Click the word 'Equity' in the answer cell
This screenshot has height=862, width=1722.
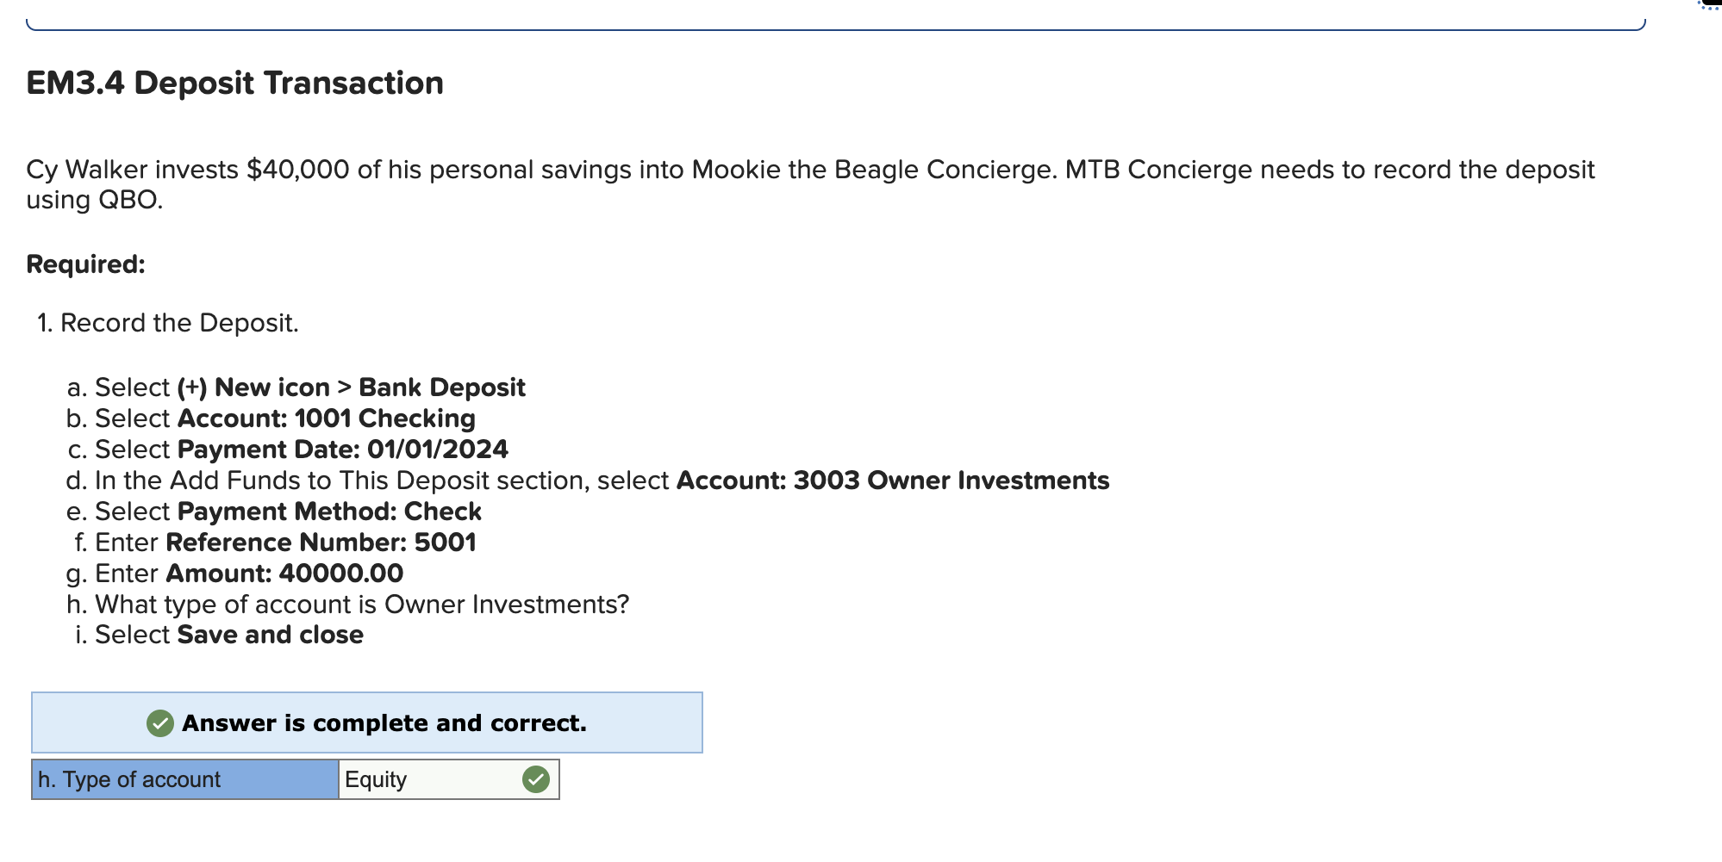[376, 779]
